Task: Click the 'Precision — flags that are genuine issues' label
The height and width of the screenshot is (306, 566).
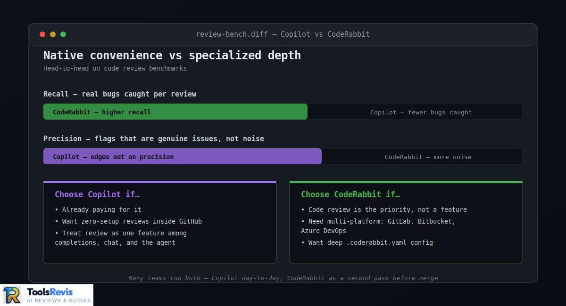Action: [x=154, y=139]
